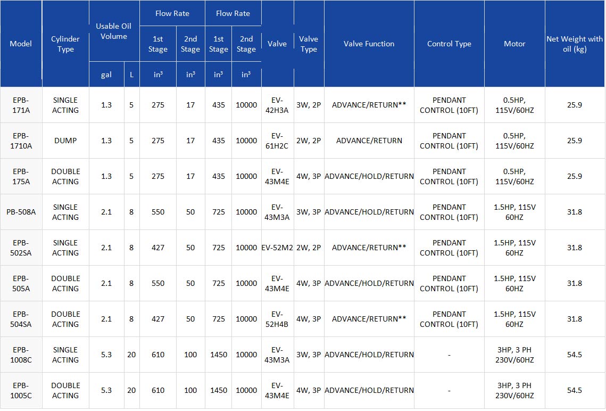Click the Control Type column header
Screen dimensions: 606x411
click(449, 44)
